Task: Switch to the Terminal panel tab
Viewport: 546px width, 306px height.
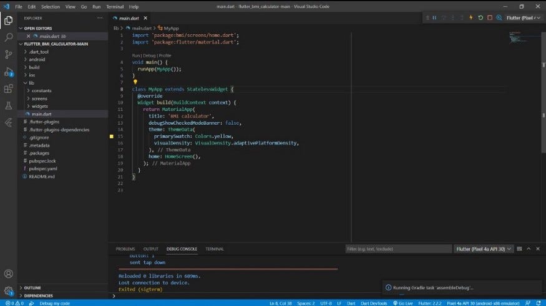Action: point(215,249)
